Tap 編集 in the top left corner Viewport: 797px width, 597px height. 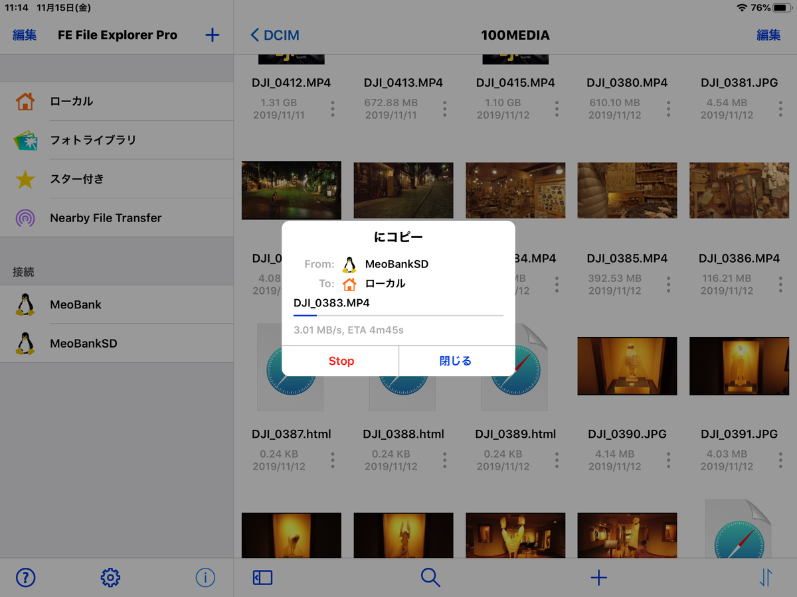tap(24, 34)
